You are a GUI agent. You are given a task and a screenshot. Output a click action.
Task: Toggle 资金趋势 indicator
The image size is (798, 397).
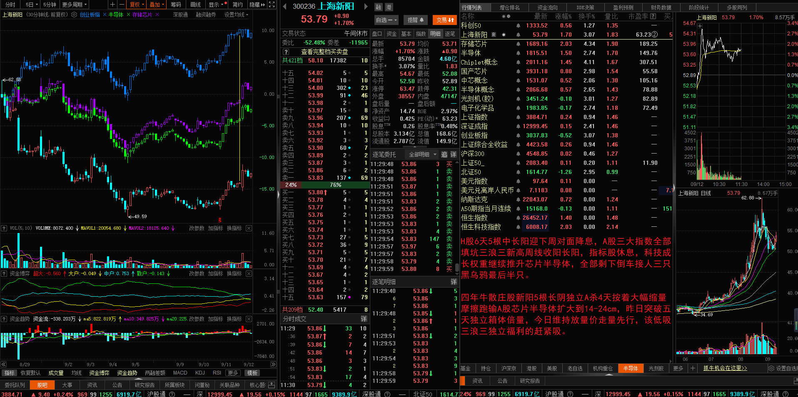[x=127, y=373]
